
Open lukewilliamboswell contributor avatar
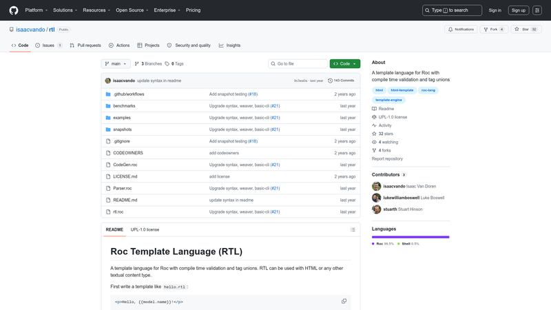point(376,198)
